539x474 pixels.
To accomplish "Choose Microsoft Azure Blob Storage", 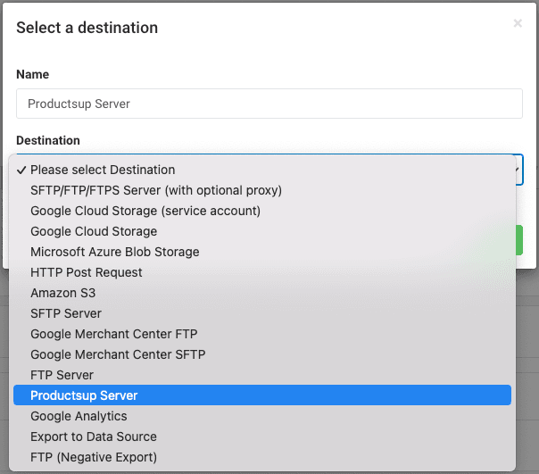I will pos(115,252).
